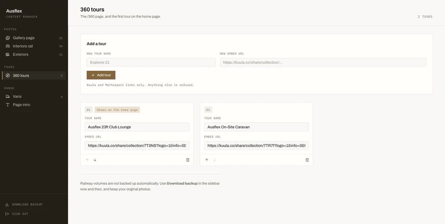Delete the Ausflex On-Site Caravan tour

click(x=307, y=160)
